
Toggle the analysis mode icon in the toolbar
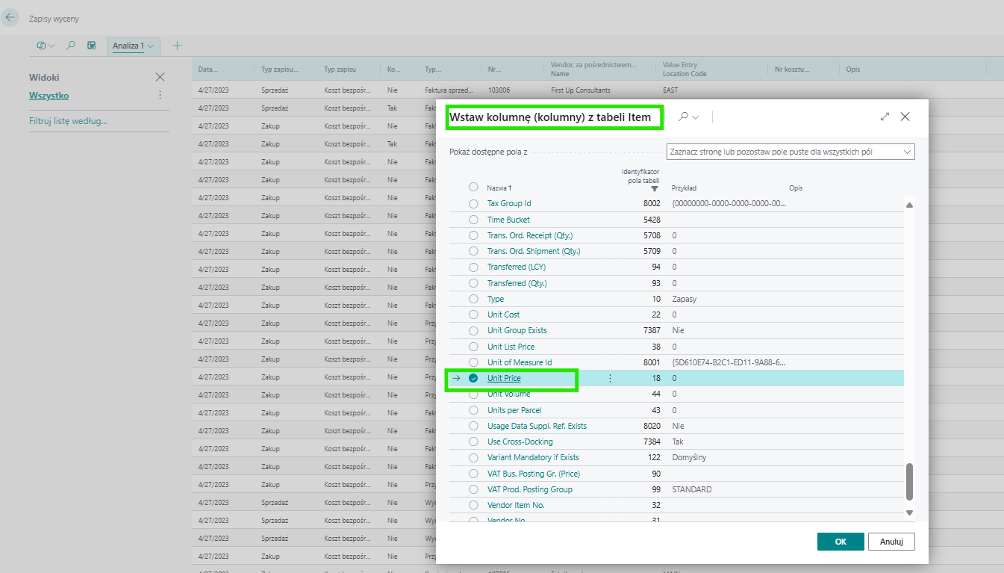pos(92,46)
